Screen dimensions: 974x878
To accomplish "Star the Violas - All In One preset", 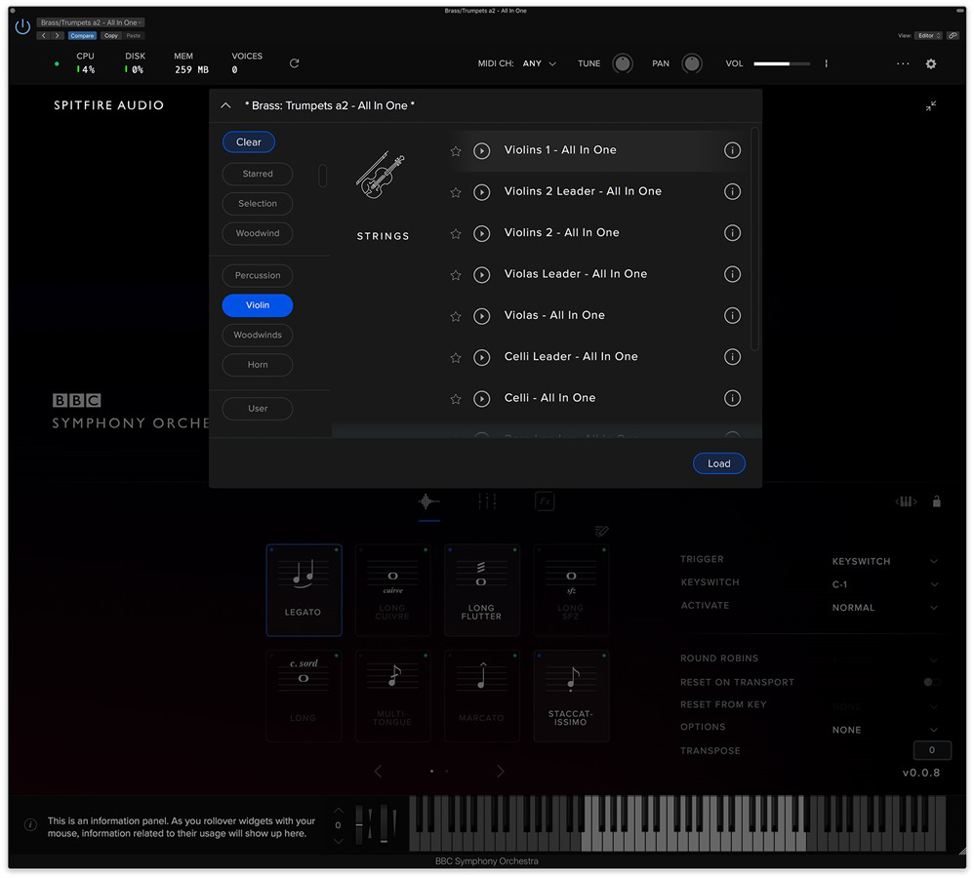I will pyautogui.click(x=456, y=317).
